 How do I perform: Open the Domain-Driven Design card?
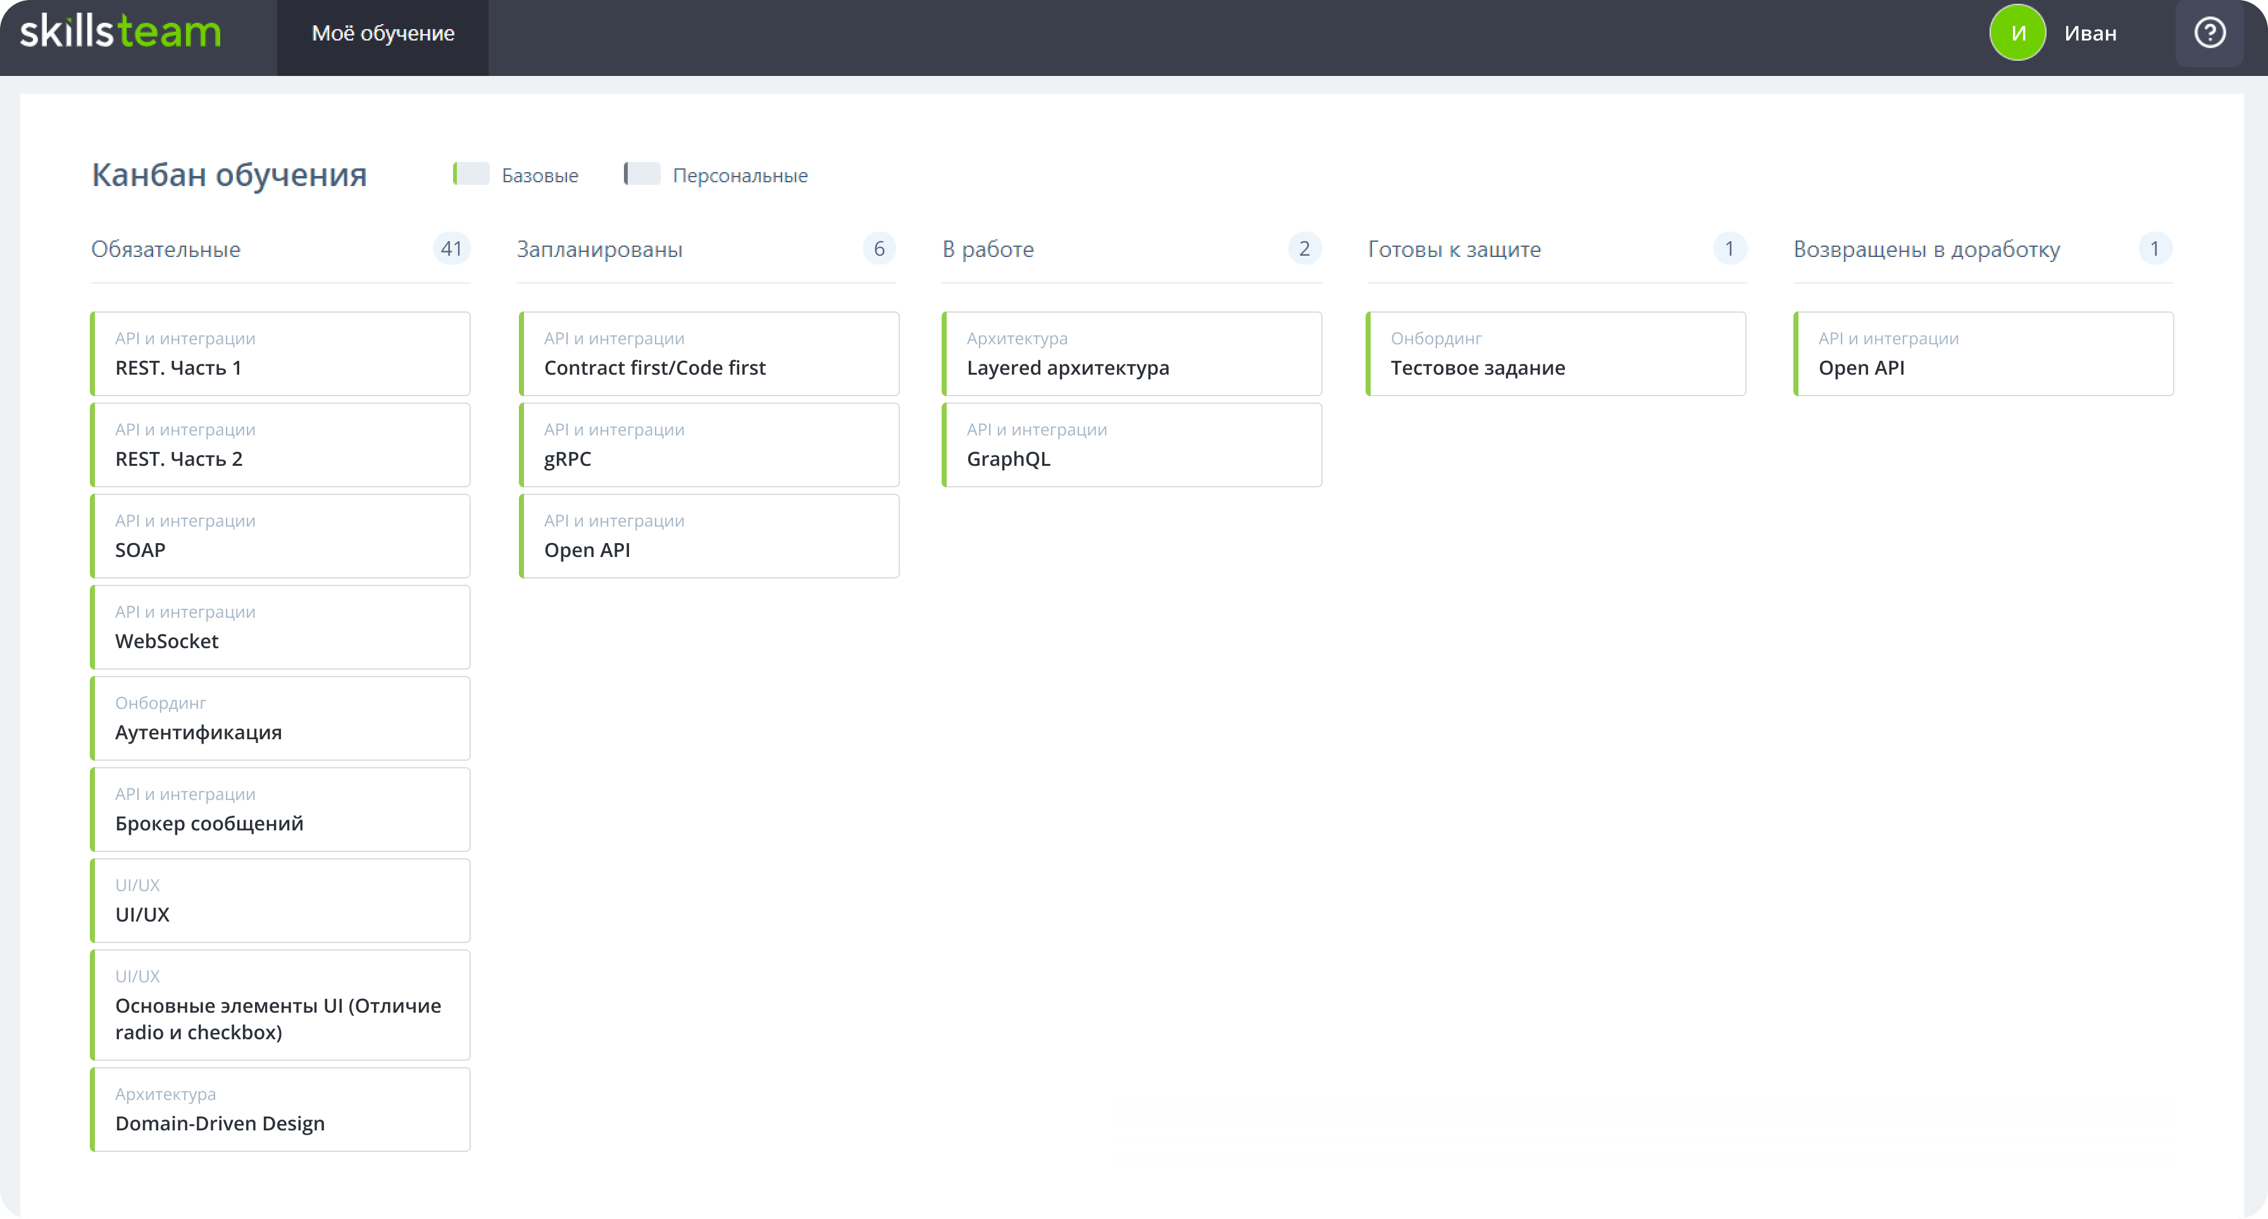tap(281, 1110)
